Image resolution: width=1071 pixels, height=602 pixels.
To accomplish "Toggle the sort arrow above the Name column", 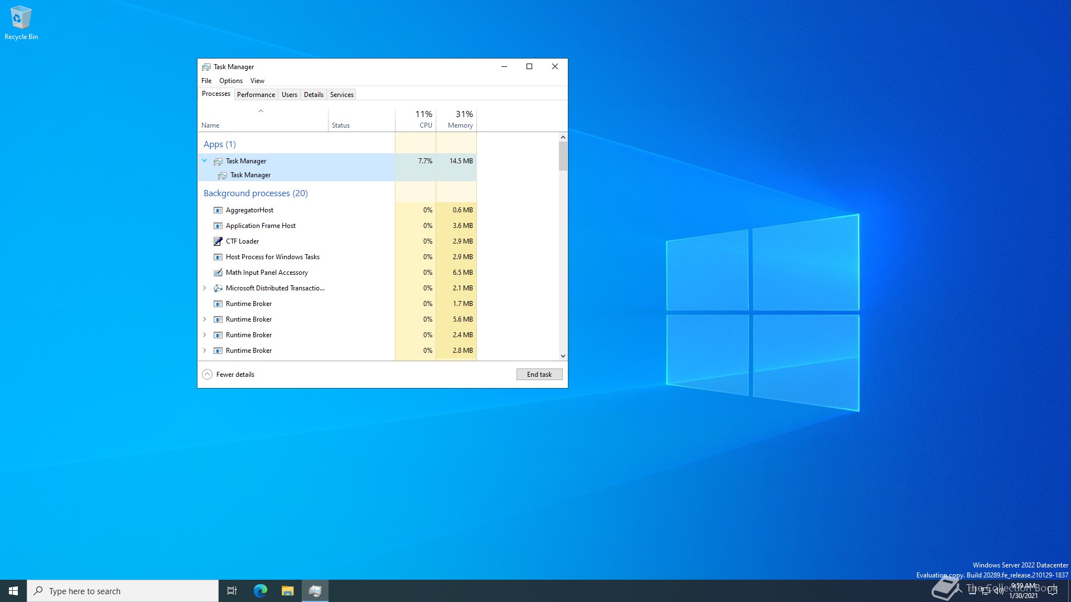I will (x=260, y=111).
